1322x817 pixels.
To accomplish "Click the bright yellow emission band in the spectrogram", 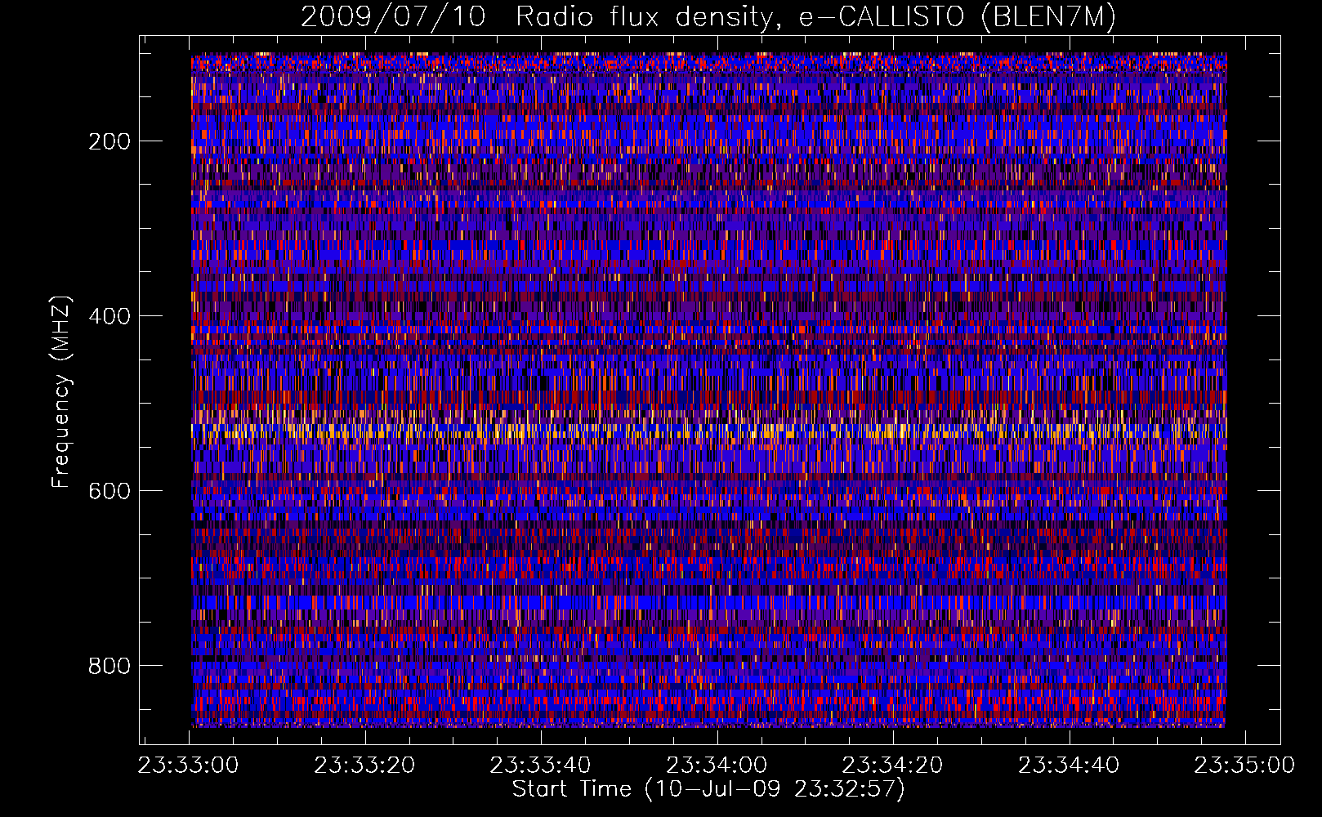I will 708,431.
